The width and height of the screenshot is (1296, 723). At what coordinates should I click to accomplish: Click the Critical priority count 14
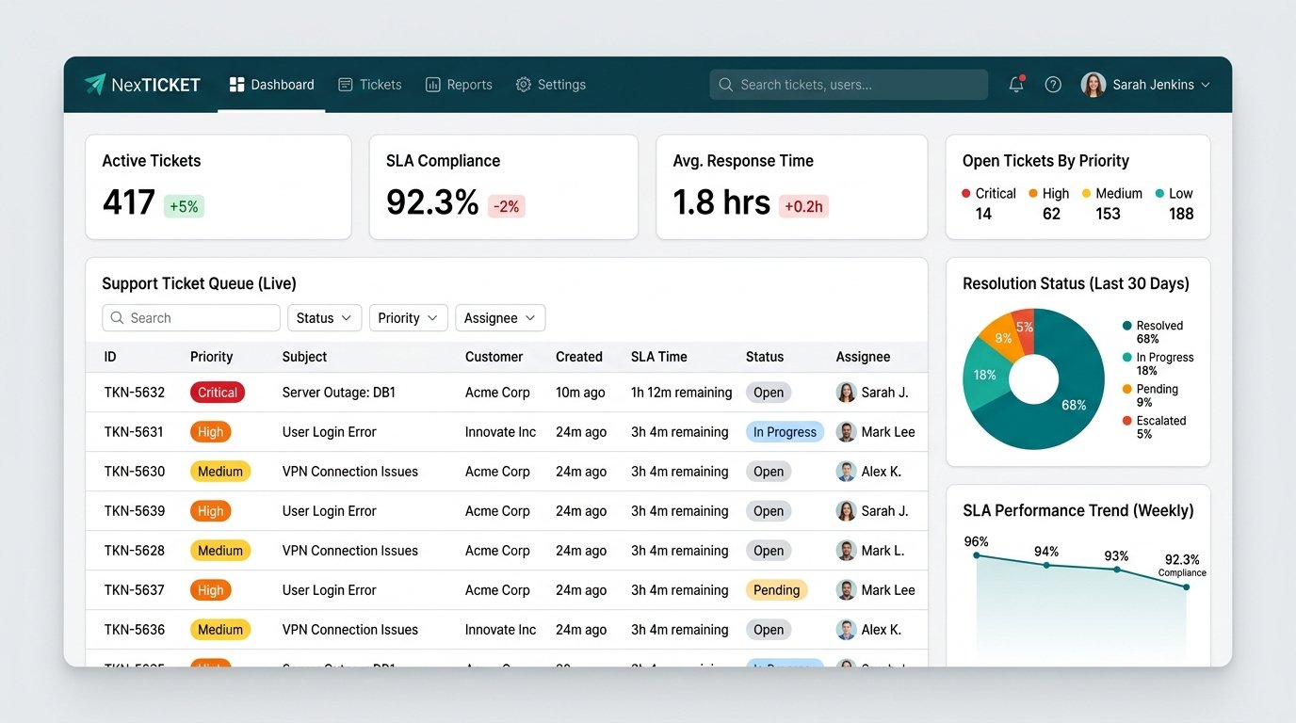983,214
